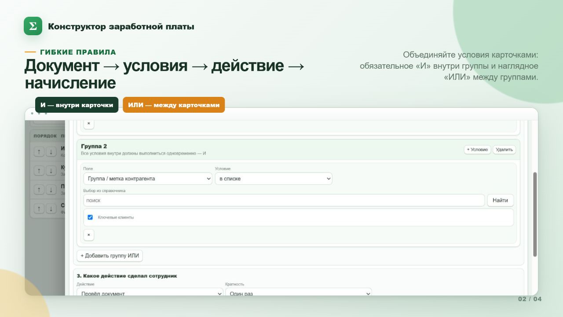Image resolution: width=563 pixels, height=317 pixels.
Task: Click the dialog's vertical scrollbar thumb
Action: pyautogui.click(x=535, y=214)
